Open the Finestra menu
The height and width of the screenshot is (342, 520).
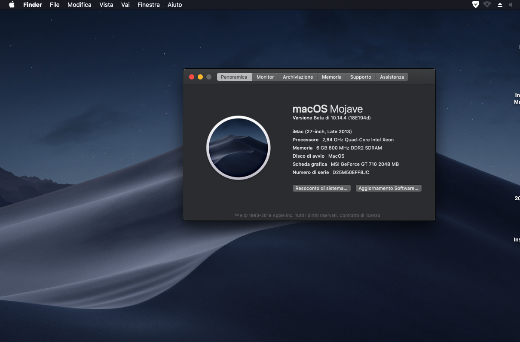tap(149, 5)
